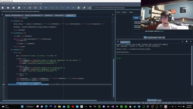The image size is (193, 109).
Task: Open the Source menu
Action: click(x=12, y=4)
